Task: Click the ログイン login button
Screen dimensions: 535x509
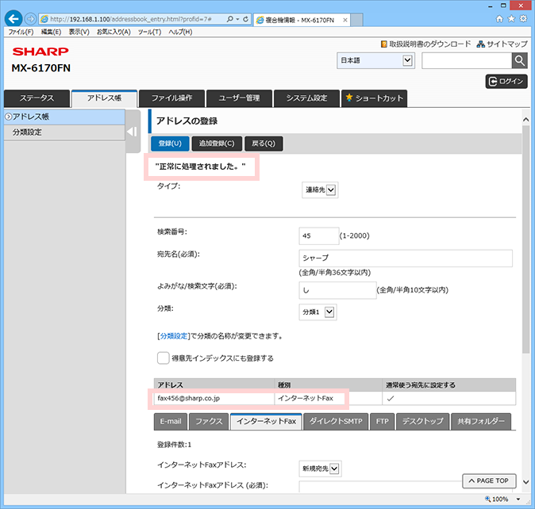Action: 506,82
